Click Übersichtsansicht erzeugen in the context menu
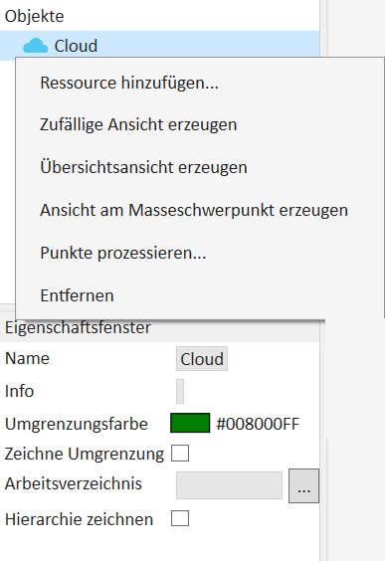 pos(143,167)
